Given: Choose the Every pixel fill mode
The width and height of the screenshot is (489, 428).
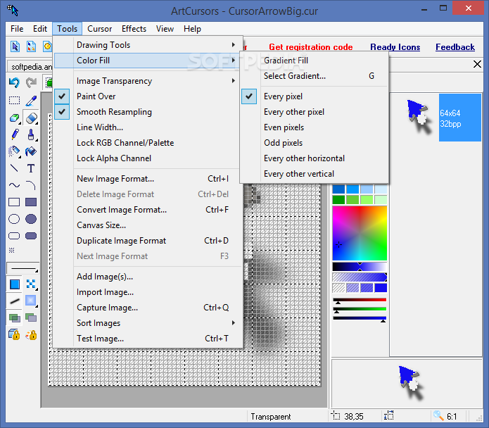Looking at the screenshot, I should (315, 96).
